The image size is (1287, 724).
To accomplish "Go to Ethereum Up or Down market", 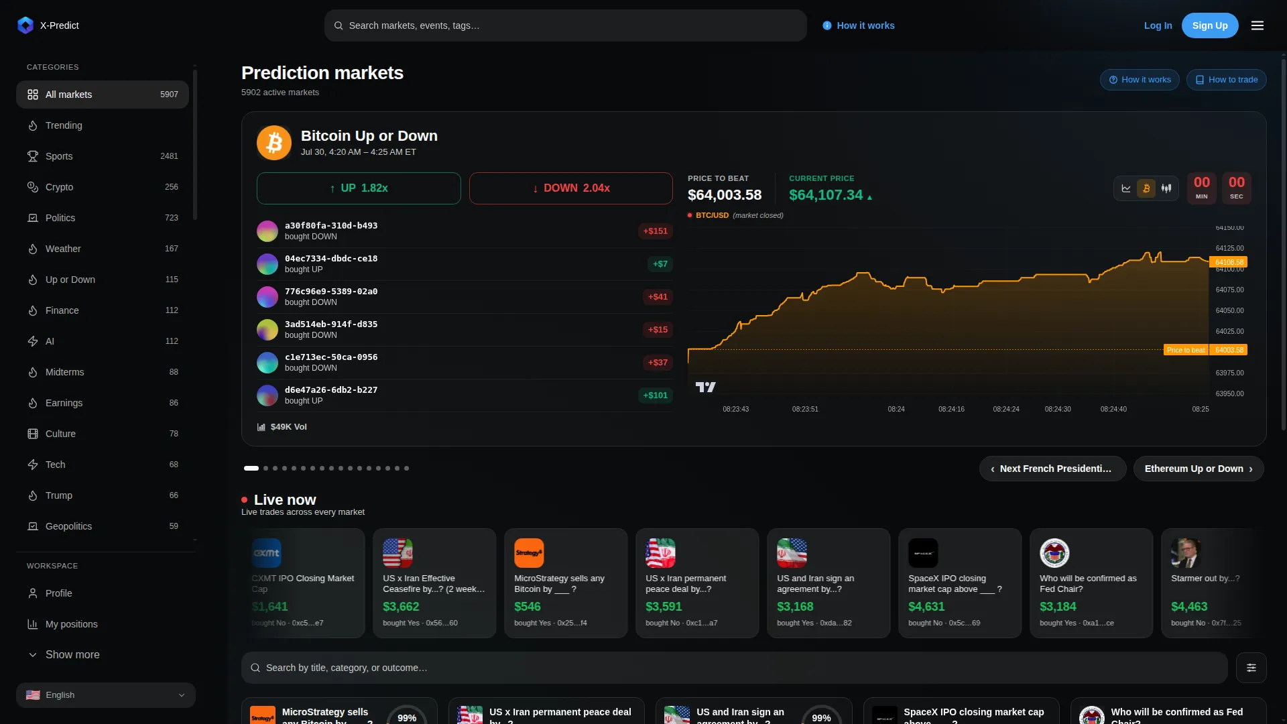I will coord(1199,469).
